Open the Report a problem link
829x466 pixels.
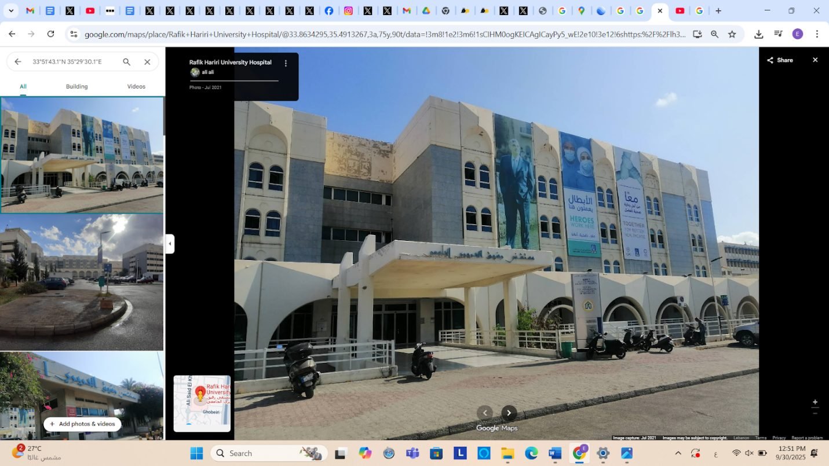(807, 438)
